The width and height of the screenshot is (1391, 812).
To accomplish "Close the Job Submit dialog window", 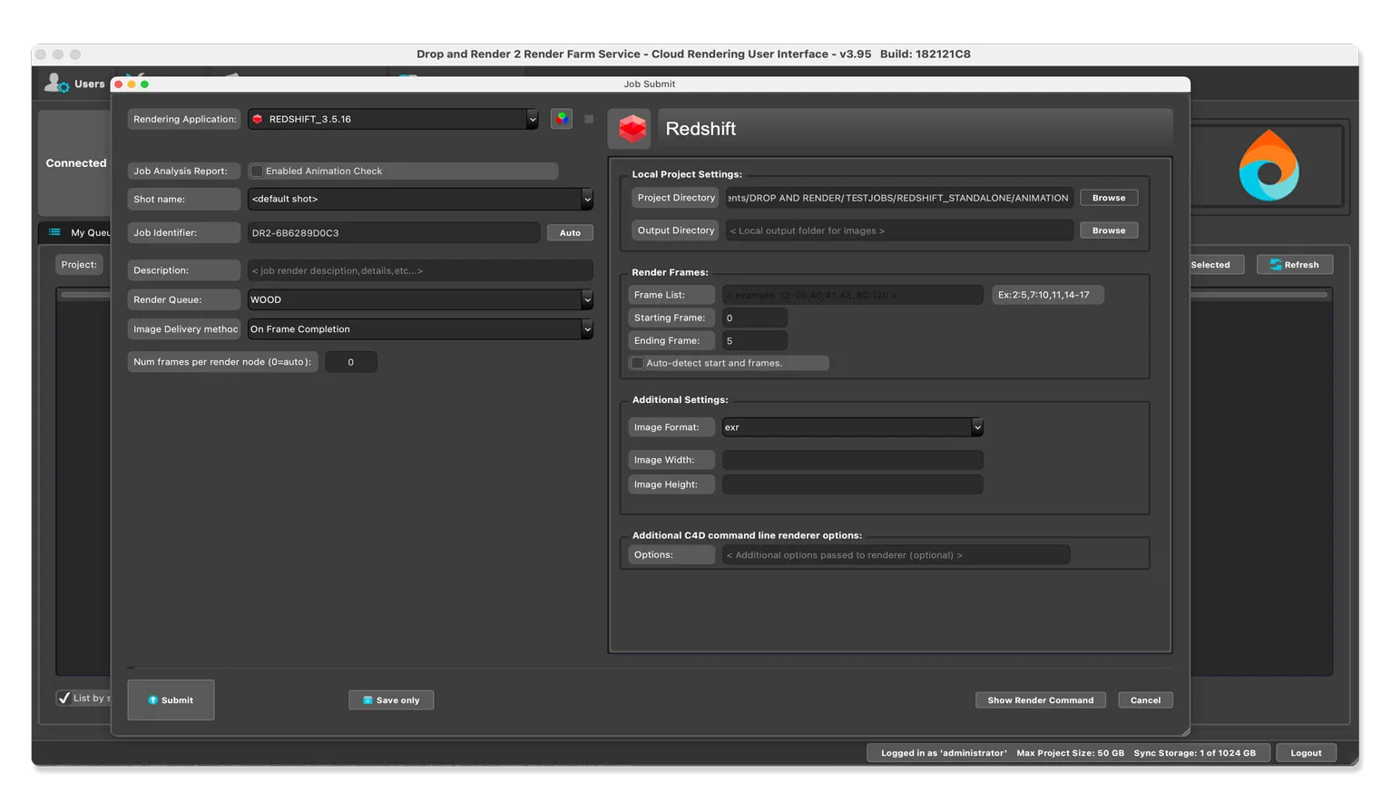I will coord(118,84).
